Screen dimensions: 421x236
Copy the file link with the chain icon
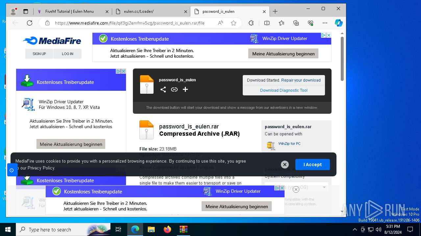[174, 89]
